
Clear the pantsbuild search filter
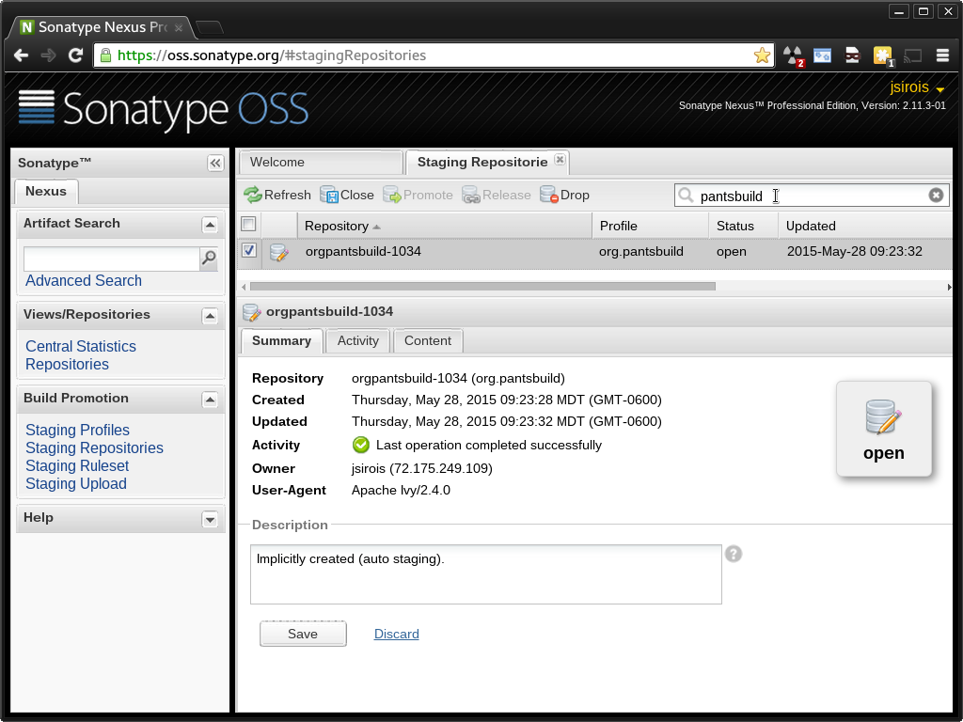936,196
